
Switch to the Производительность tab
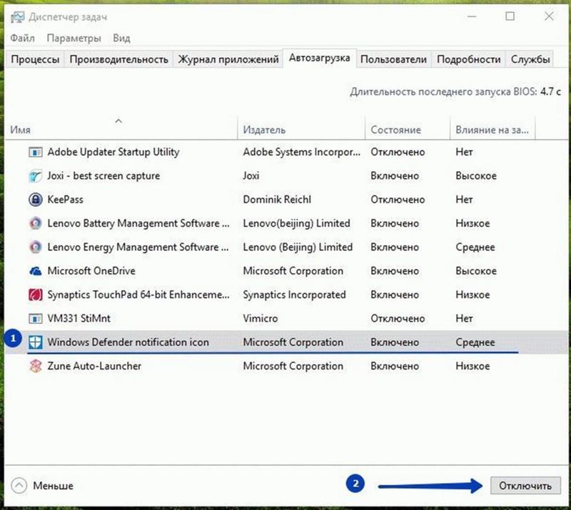[118, 59]
